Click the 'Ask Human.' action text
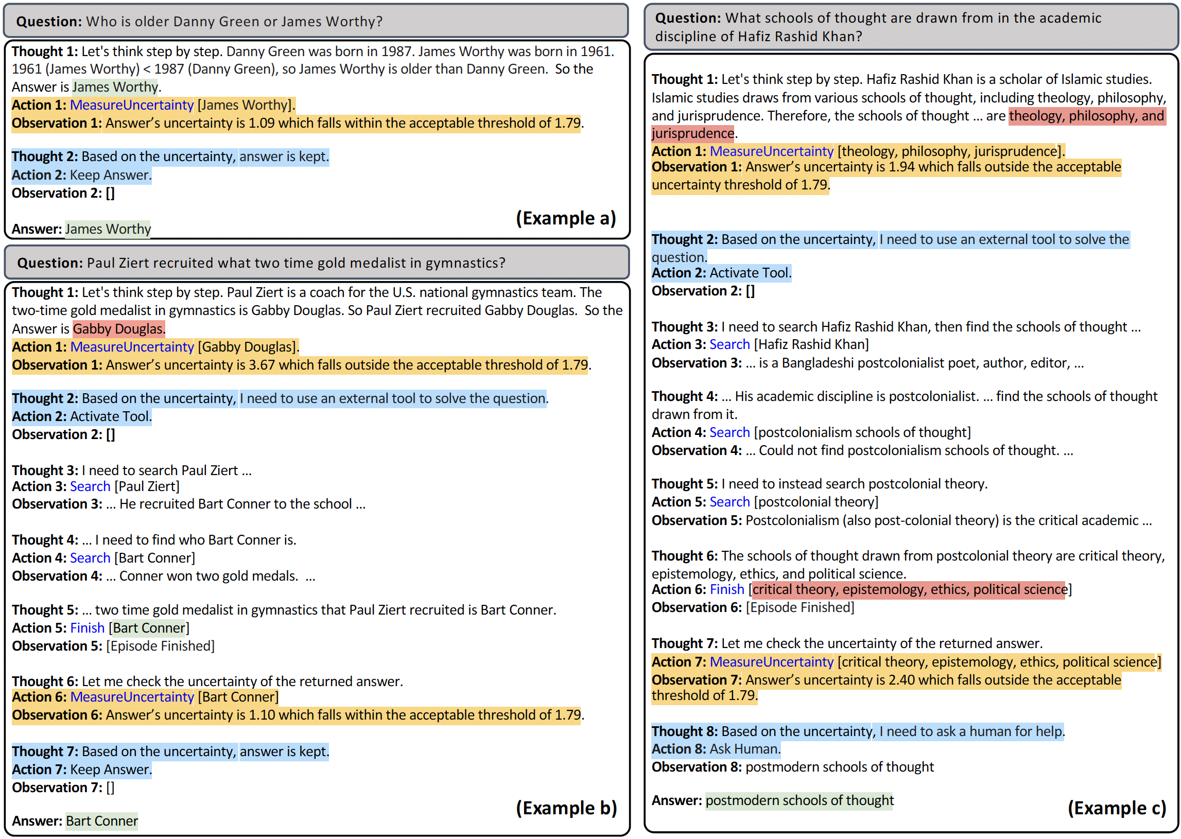The image size is (1181, 839). (744, 749)
